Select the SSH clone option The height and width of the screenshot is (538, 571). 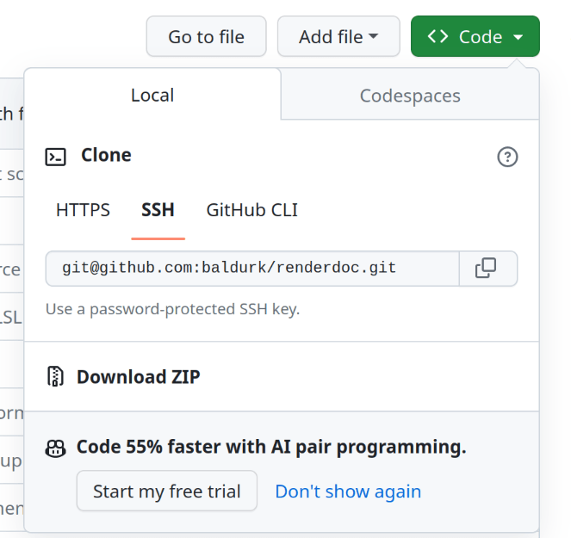158,210
